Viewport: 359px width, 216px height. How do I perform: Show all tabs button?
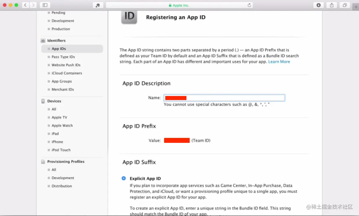pyautogui.click(x=345, y=5)
